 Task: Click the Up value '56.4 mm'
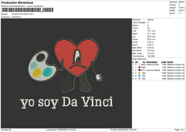(151, 36)
